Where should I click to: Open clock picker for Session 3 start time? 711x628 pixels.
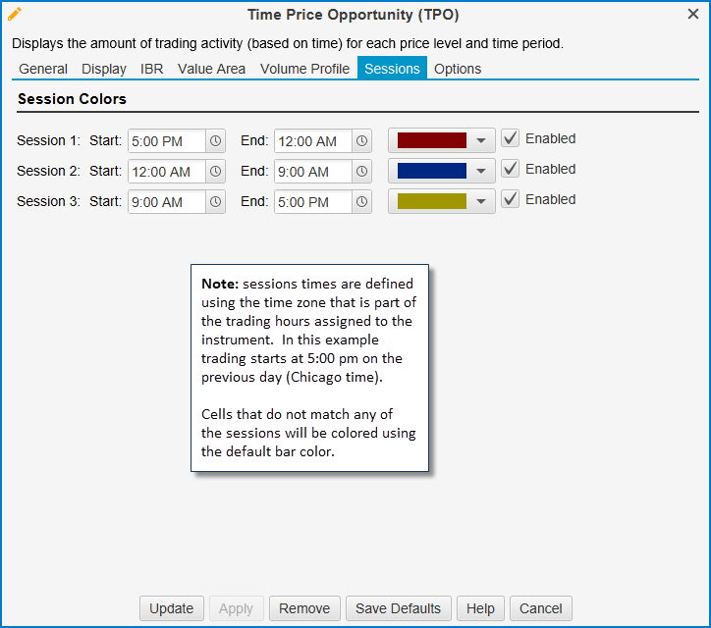pos(216,202)
